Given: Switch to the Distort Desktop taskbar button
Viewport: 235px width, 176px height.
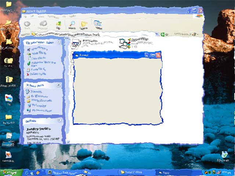Looking at the screenshot, I should click(x=137, y=172).
